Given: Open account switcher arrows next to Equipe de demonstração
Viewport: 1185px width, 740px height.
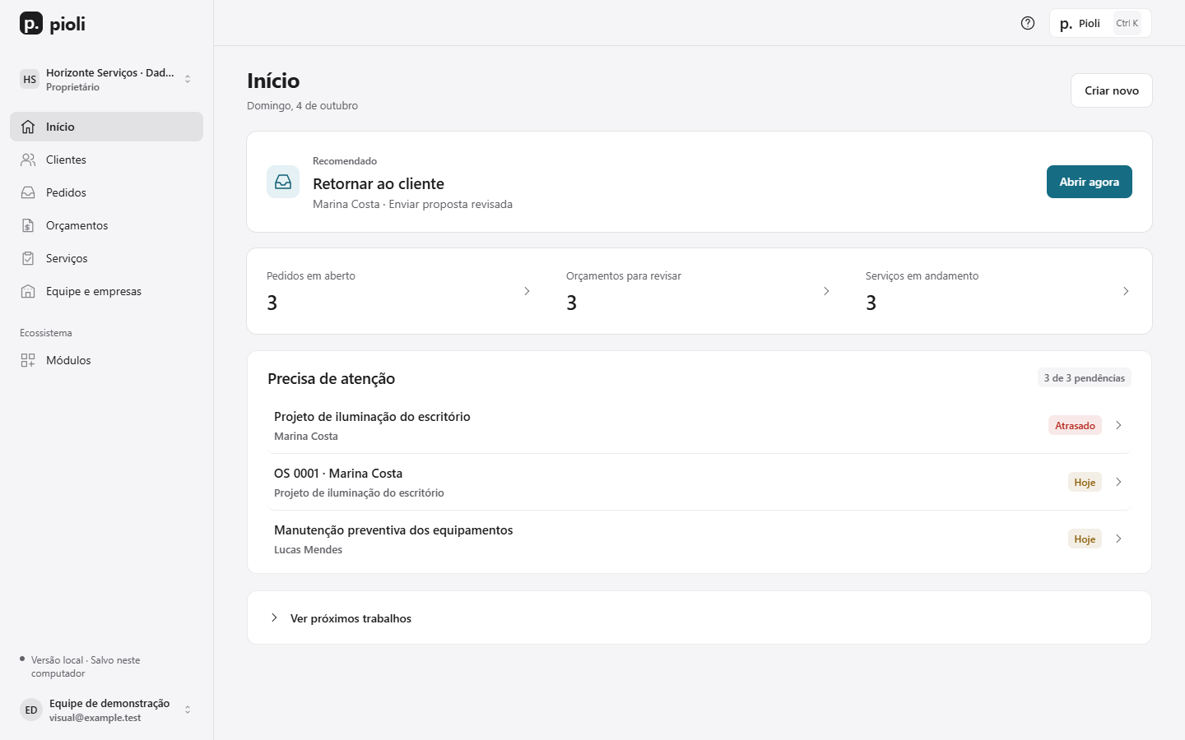Looking at the screenshot, I should point(188,710).
